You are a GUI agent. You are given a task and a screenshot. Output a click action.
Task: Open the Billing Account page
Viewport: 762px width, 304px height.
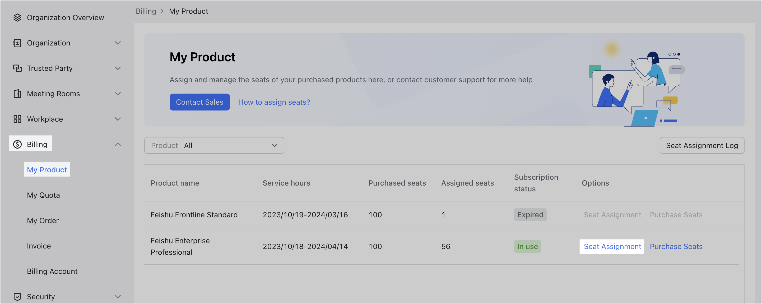pyautogui.click(x=52, y=271)
